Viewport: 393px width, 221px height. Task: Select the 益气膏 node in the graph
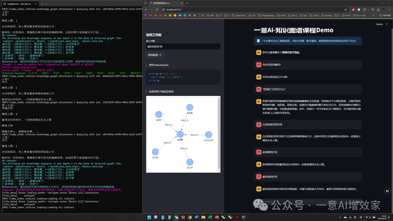[155, 152]
